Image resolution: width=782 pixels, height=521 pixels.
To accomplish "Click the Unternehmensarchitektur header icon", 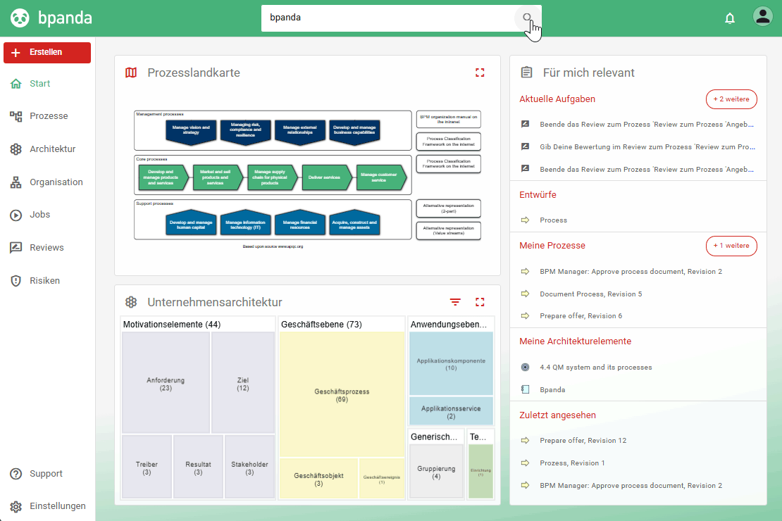I will pos(131,302).
